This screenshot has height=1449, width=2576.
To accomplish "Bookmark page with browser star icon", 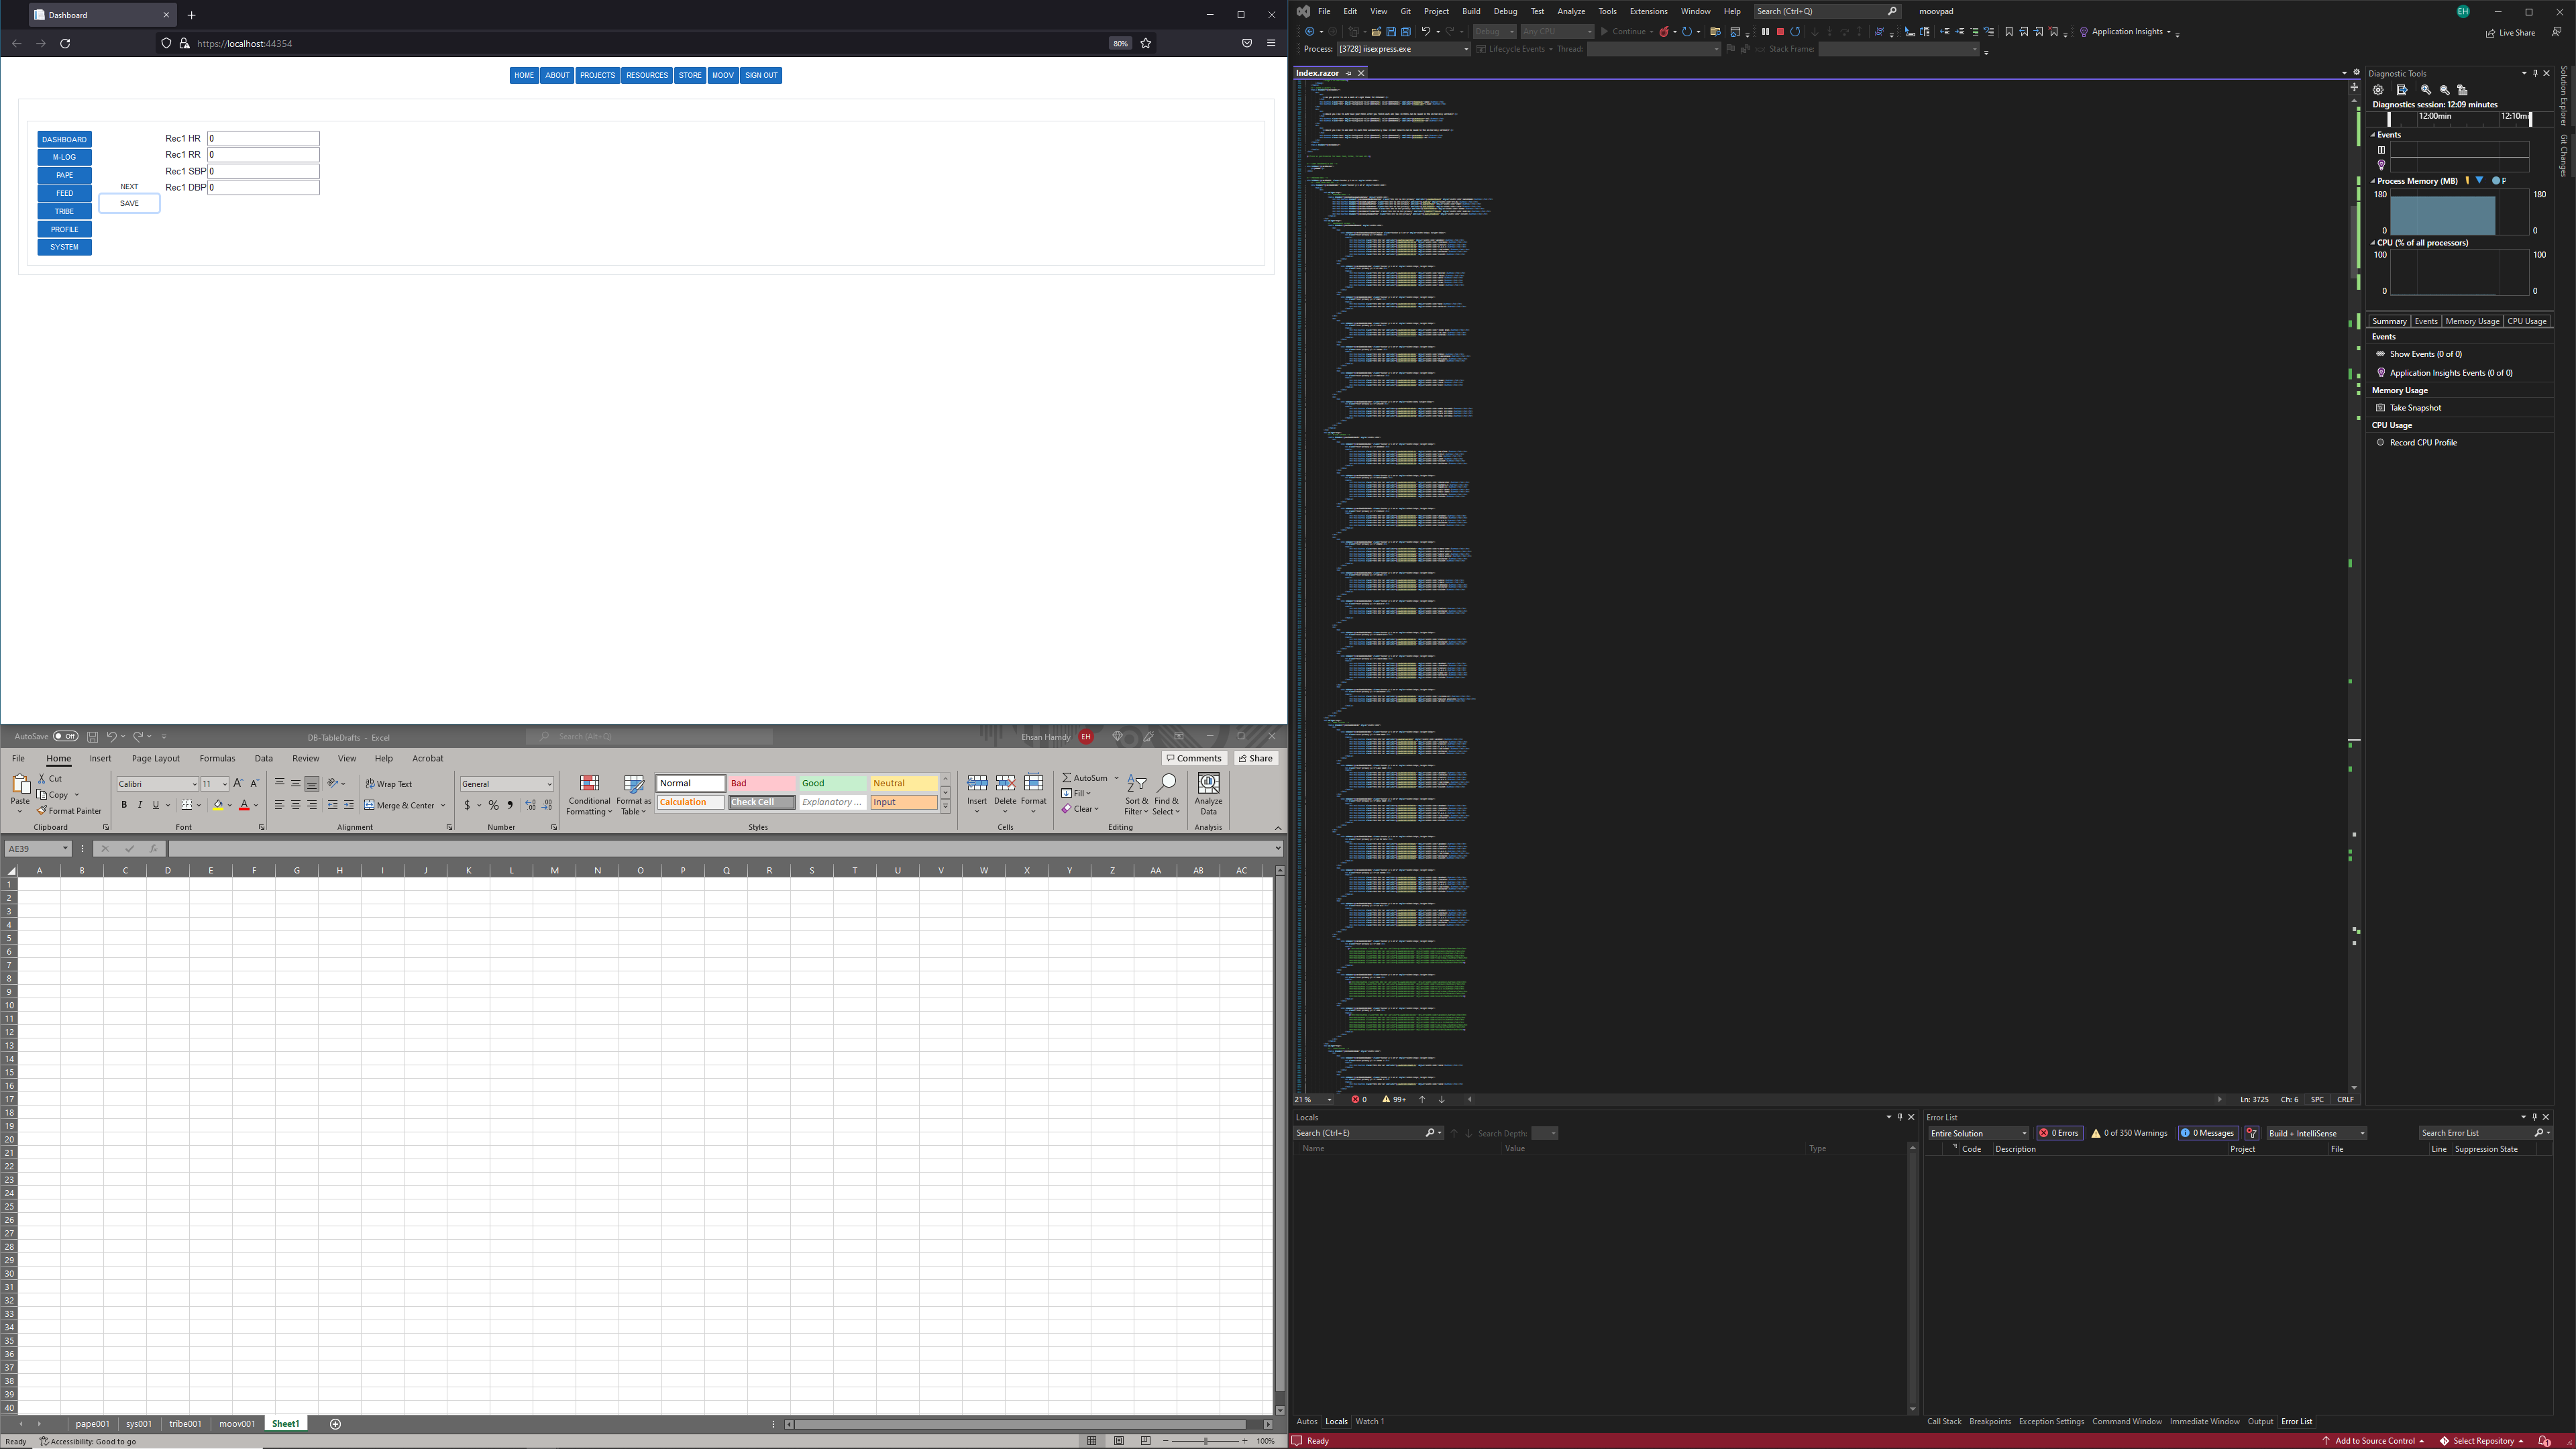I will (1146, 43).
